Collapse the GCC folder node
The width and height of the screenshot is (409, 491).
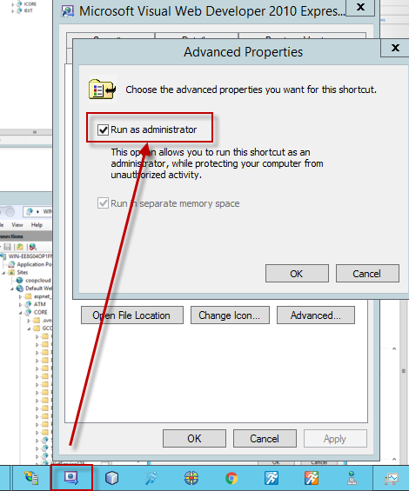(29, 328)
